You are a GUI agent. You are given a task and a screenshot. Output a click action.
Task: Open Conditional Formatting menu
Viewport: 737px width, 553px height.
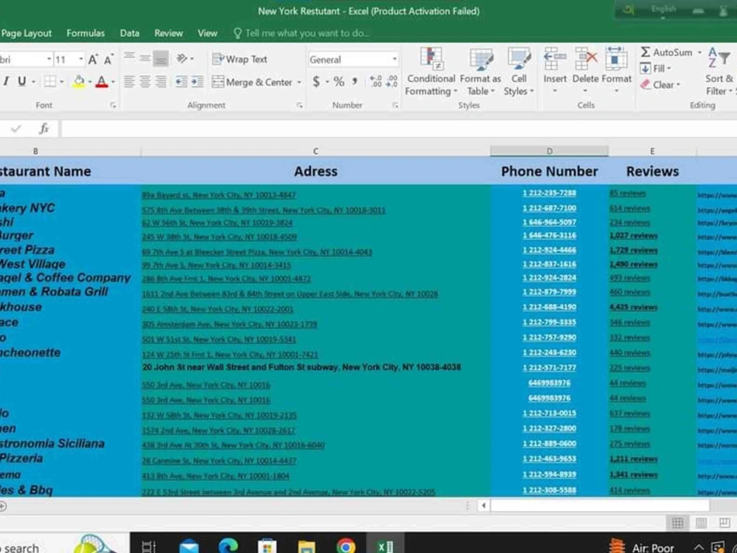click(x=430, y=72)
